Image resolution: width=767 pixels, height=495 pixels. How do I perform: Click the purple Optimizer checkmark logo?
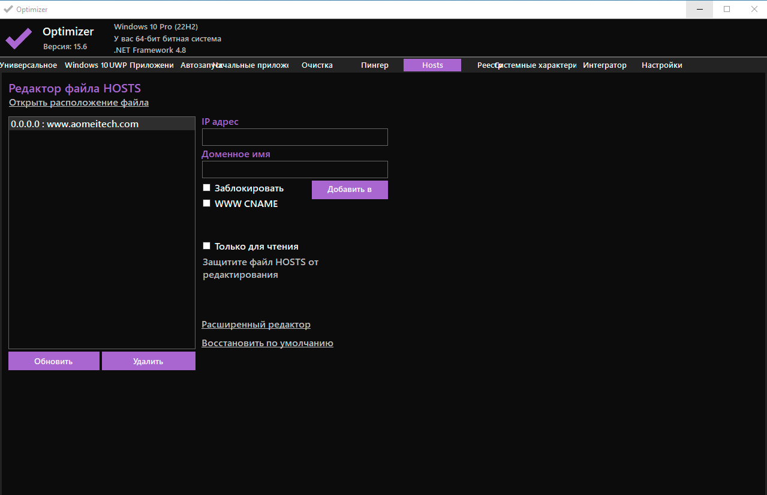click(x=19, y=38)
